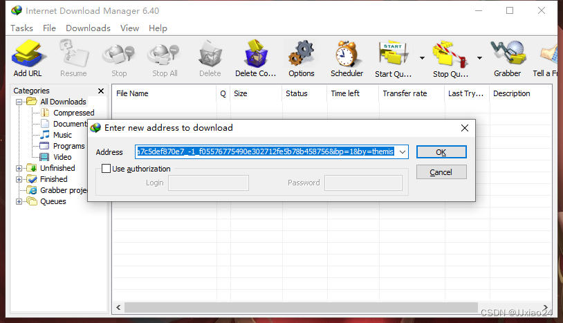This screenshot has height=323, width=563.
Task: Select the Video category
Action: pyautogui.click(x=55, y=157)
